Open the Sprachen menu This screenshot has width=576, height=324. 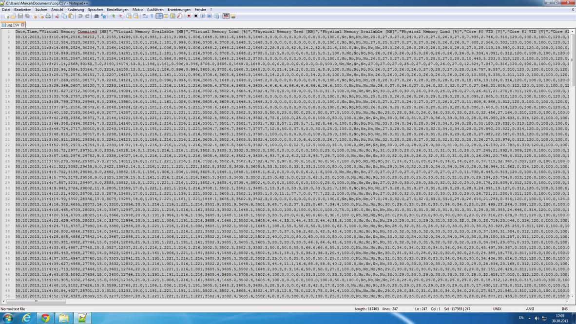[x=96, y=10]
